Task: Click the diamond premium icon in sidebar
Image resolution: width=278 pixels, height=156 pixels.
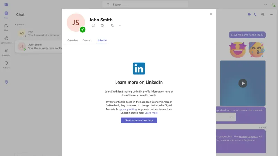Action: point(6,82)
